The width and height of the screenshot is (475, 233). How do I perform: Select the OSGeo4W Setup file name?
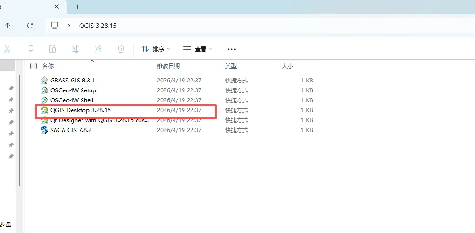click(x=73, y=90)
